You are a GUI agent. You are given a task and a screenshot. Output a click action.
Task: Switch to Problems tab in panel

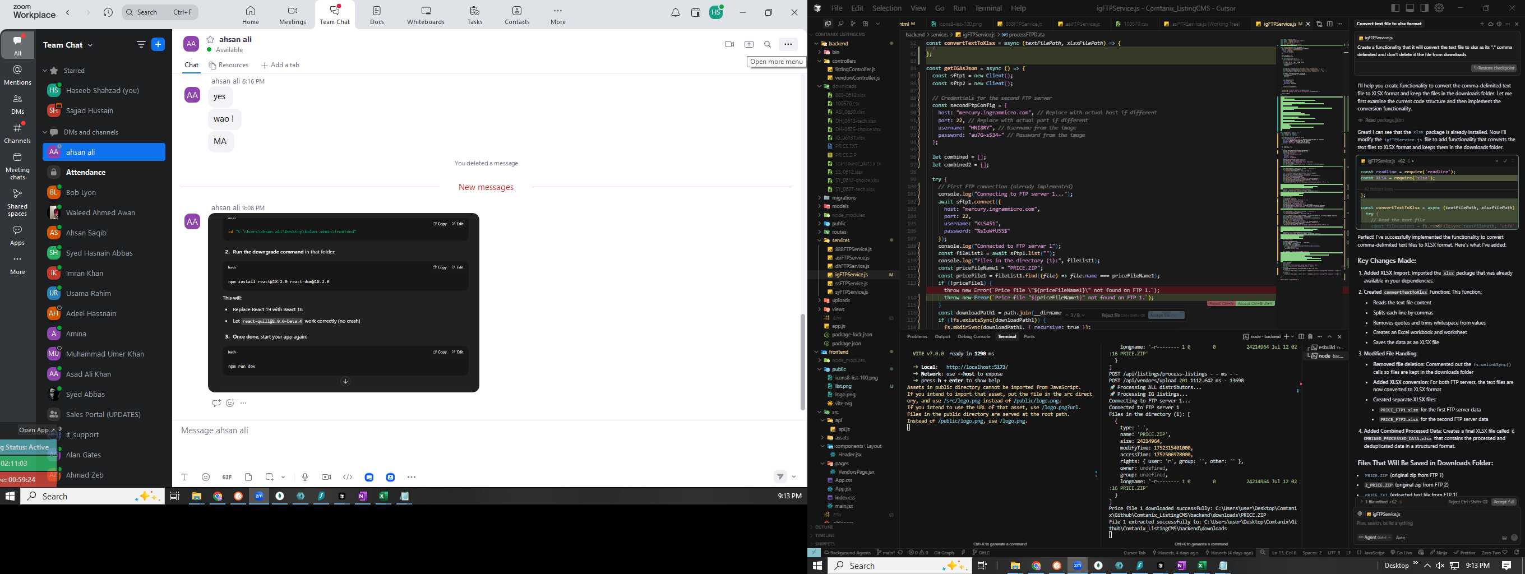(x=917, y=337)
